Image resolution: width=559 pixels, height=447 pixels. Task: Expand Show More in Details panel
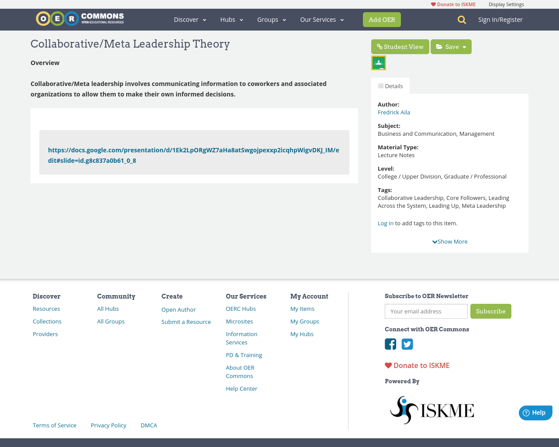pos(449,241)
